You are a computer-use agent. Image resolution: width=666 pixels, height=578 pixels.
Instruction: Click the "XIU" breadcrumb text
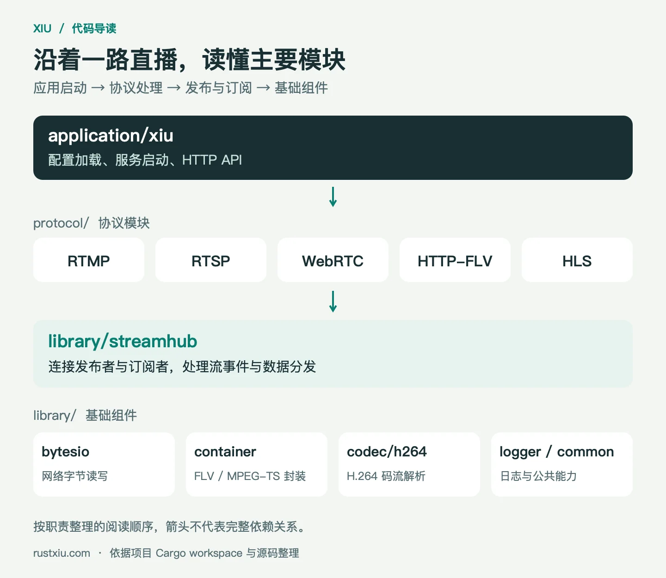42,29
